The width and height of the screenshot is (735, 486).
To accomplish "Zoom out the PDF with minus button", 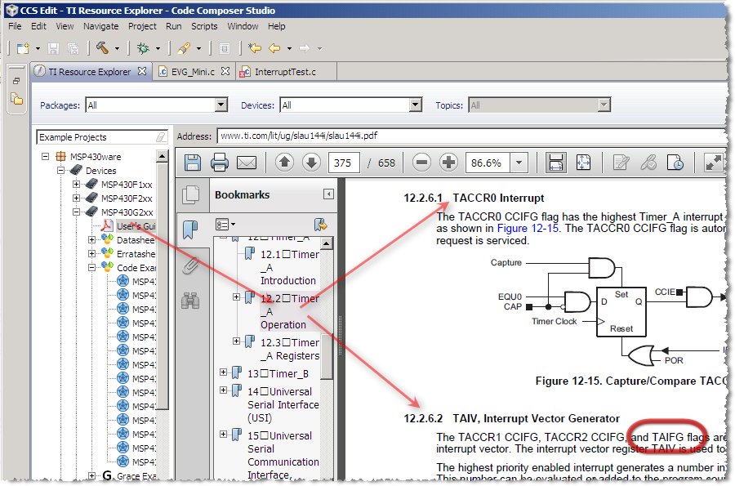I will (421, 163).
